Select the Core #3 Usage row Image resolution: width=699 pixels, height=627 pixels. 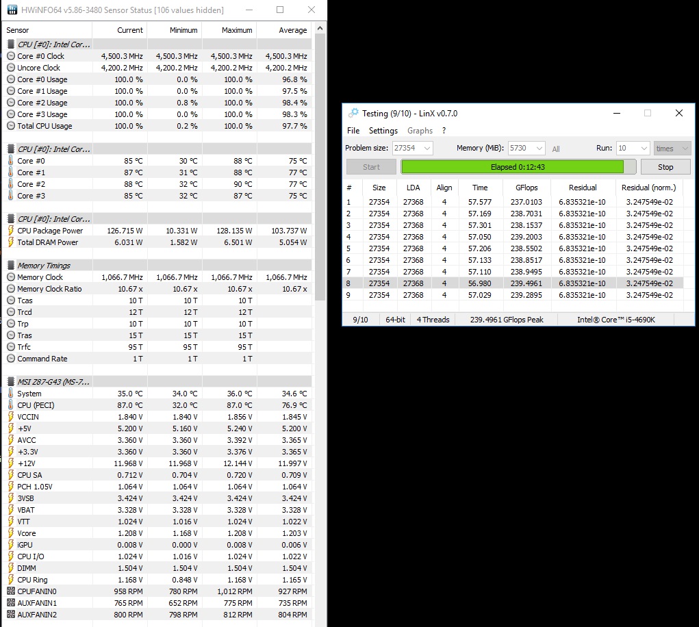pyautogui.click(x=157, y=114)
